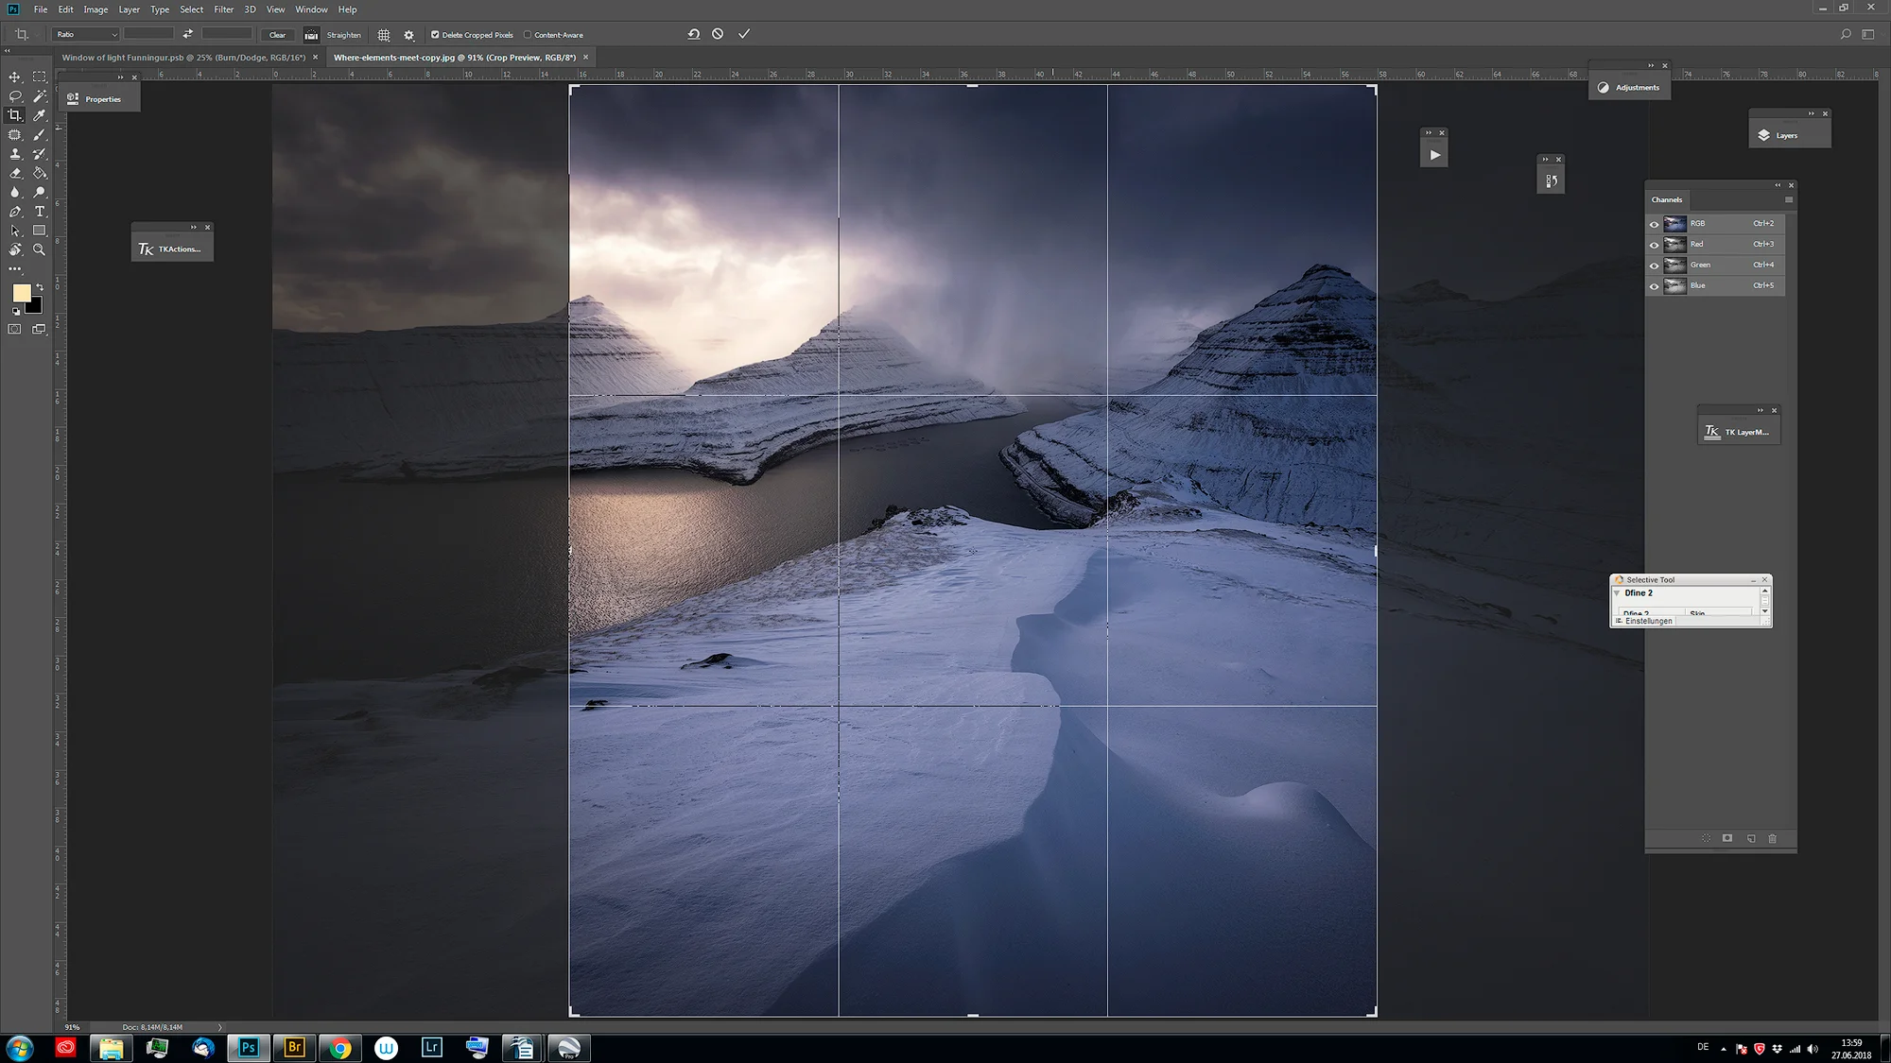The height and width of the screenshot is (1063, 1891).
Task: Select the Eraser tool
Action: [x=15, y=173]
